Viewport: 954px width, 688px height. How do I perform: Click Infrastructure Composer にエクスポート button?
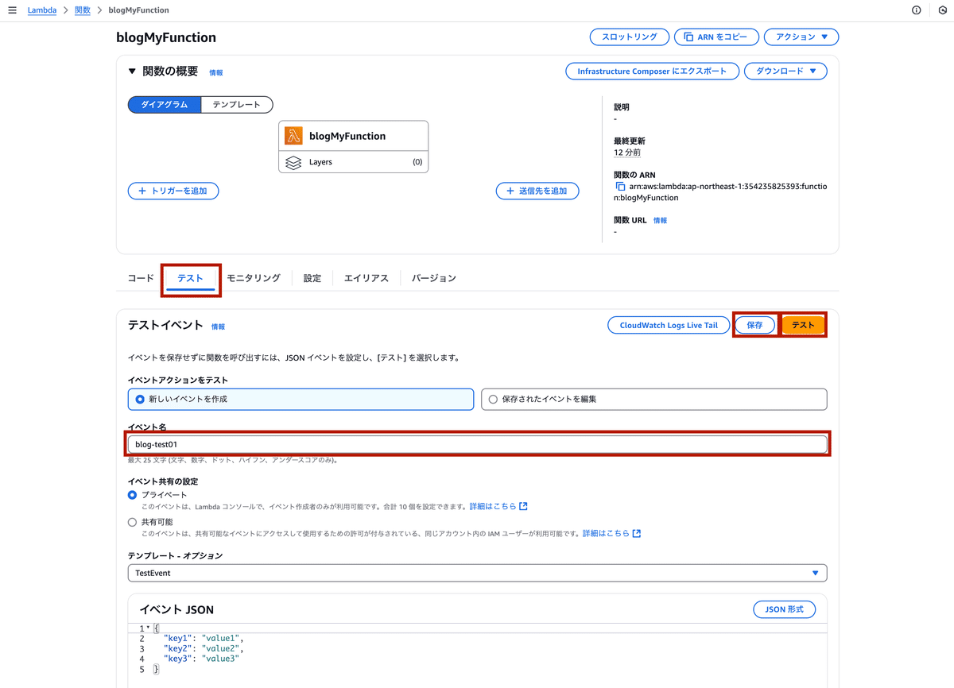652,71
